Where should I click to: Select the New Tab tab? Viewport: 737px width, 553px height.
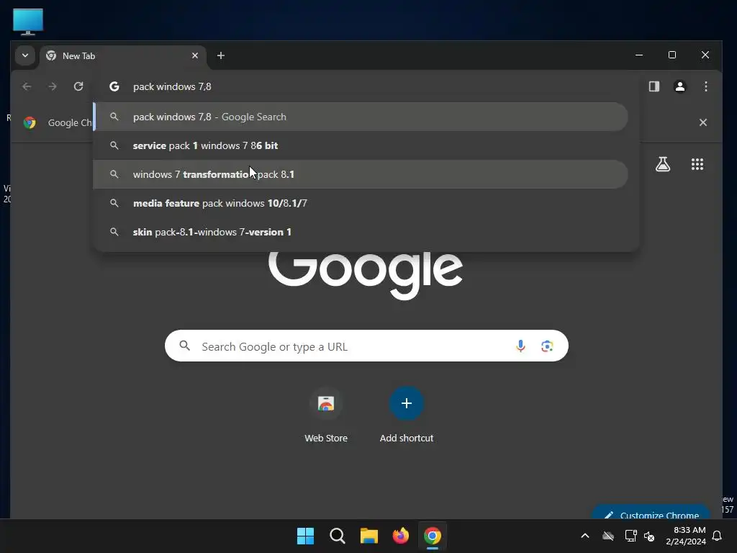tap(122, 56)
